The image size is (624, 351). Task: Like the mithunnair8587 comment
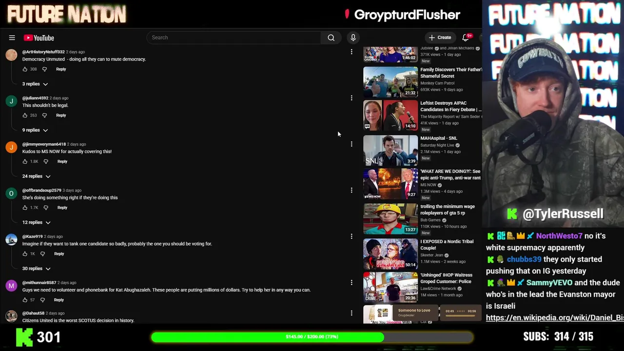pos(25,300)
